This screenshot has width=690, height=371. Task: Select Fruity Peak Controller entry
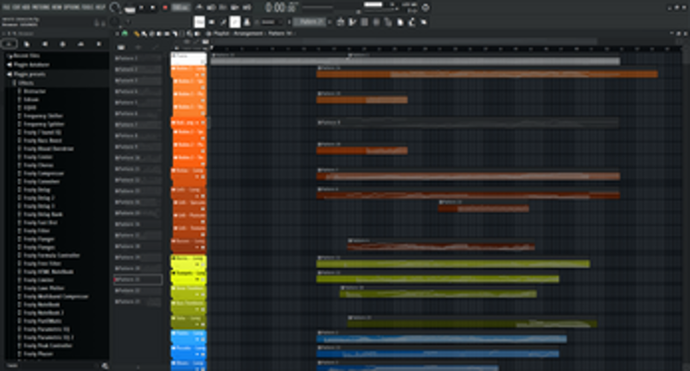[48, 345]
